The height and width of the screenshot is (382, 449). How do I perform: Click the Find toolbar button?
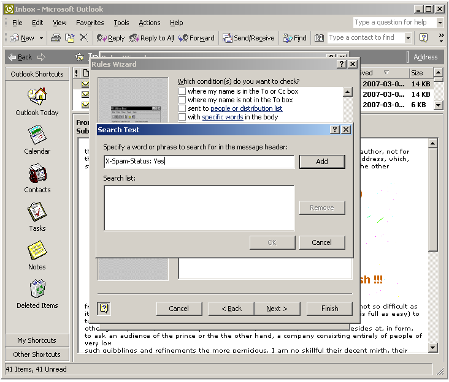coord(294,38)
